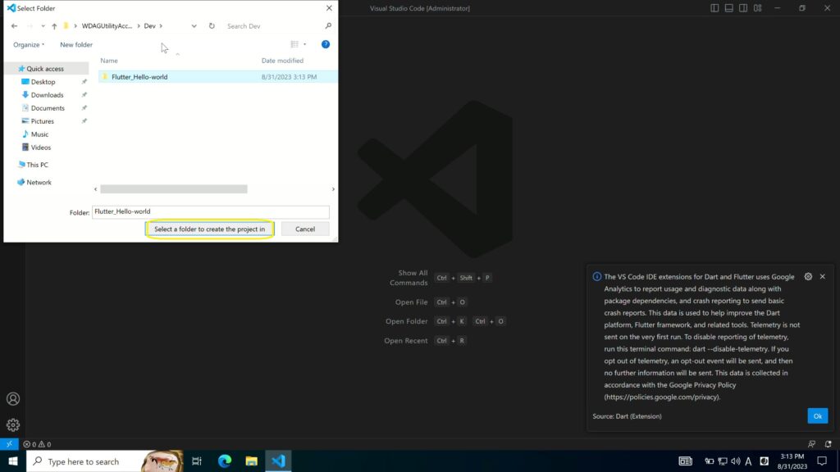The height and width of the screenshot is (472, 840).
Task: Open File Explorer from taskbar
Action: click(251, 461)
